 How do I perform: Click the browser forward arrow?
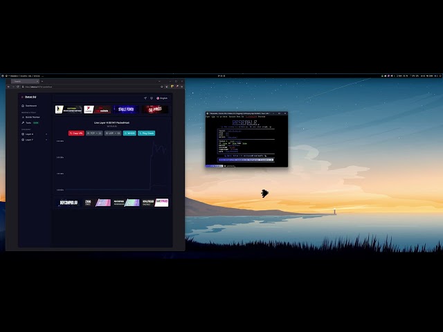pos(13,86)
